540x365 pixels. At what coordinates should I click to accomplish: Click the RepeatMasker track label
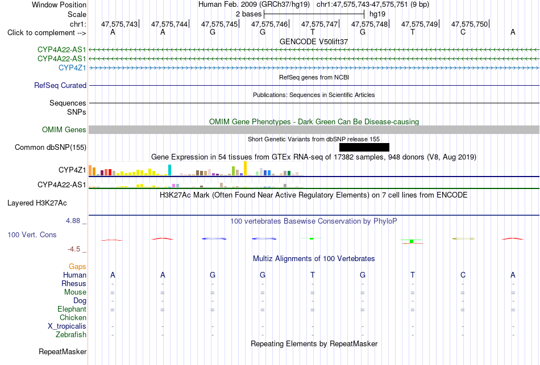click(63, 351)
